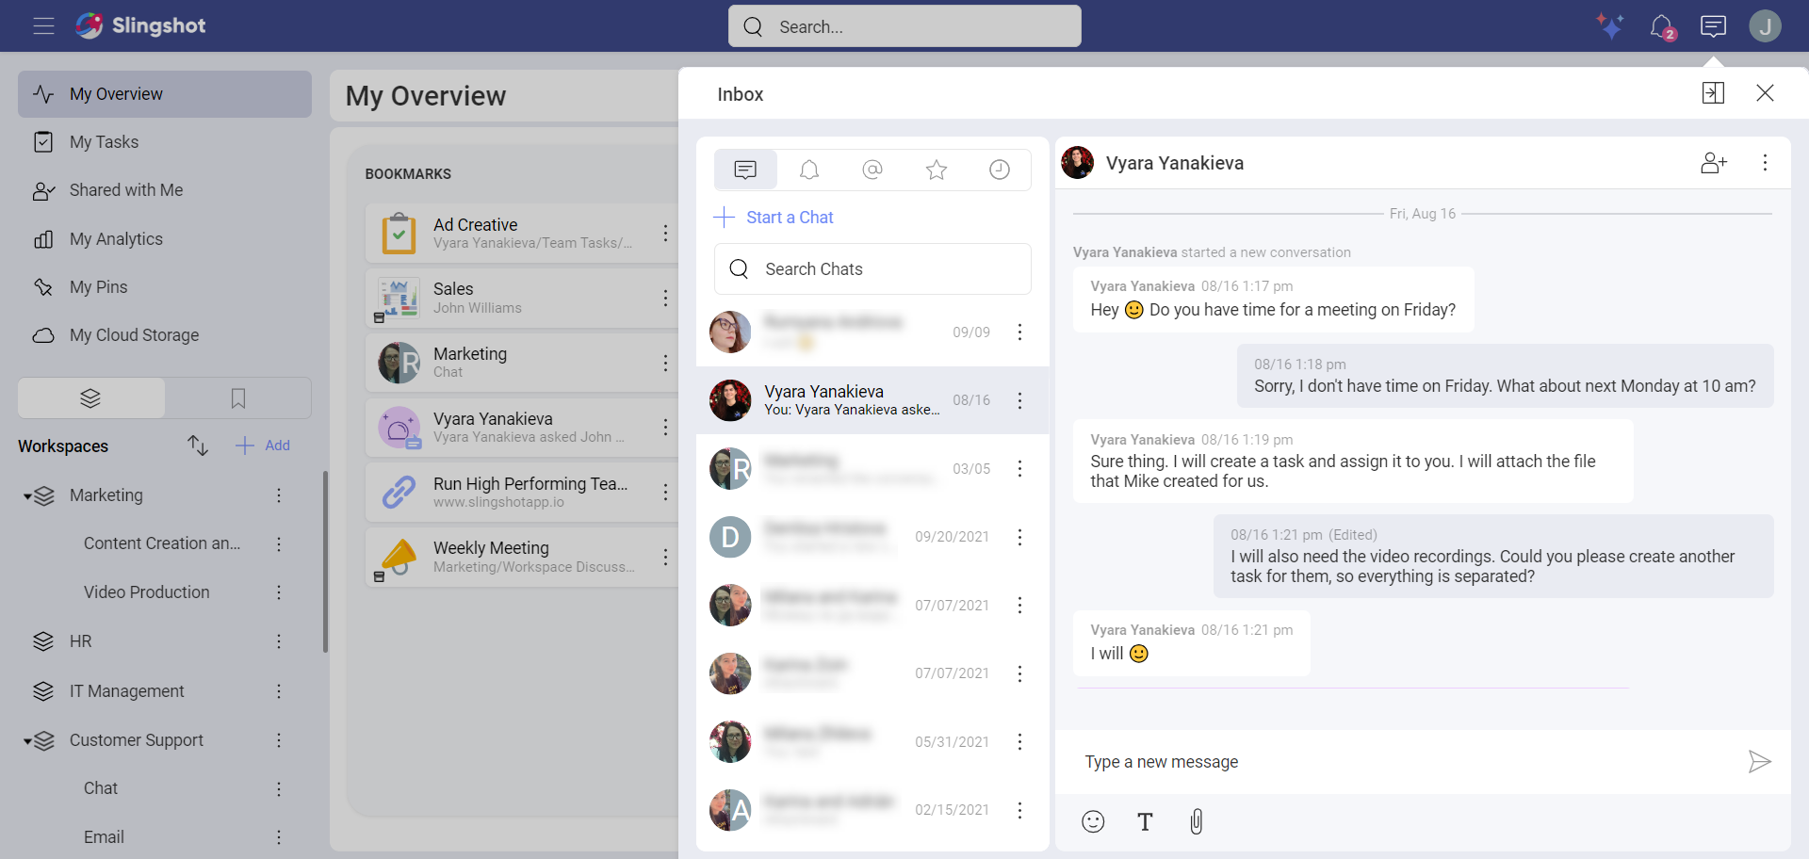Go to My Tasks
The width and height of the screenshot is (1809, 859).
point(165,142)
